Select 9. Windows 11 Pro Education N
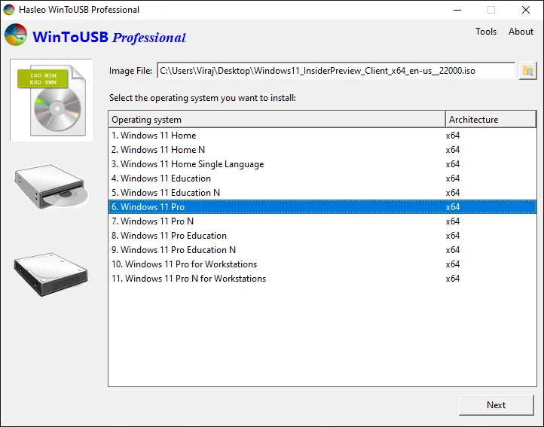The height and width of the screenshot is (427, 544). pos(322,250)
